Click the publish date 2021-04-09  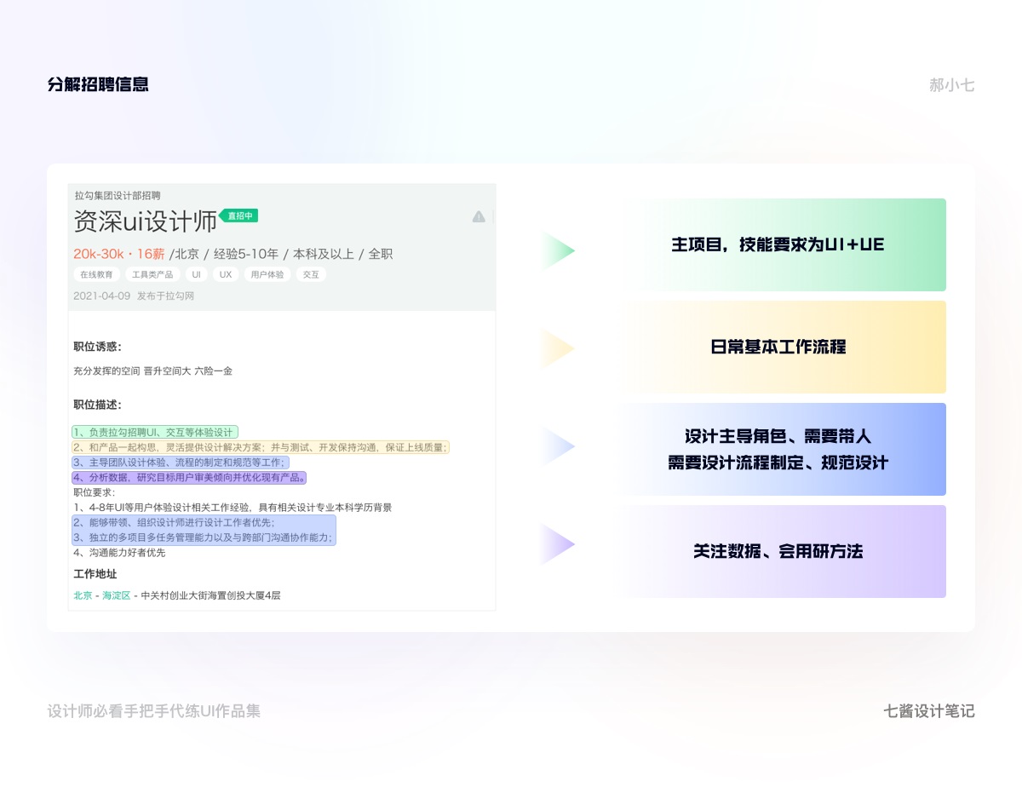tap(102, 296)
